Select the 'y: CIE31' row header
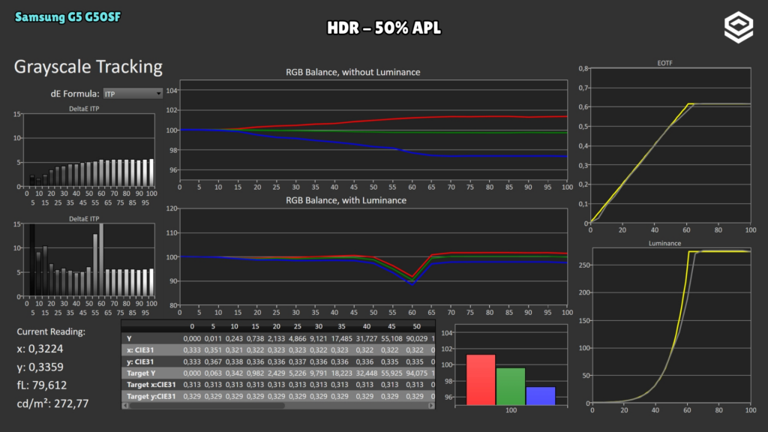 pyautogui.click(x=140, y=361)
